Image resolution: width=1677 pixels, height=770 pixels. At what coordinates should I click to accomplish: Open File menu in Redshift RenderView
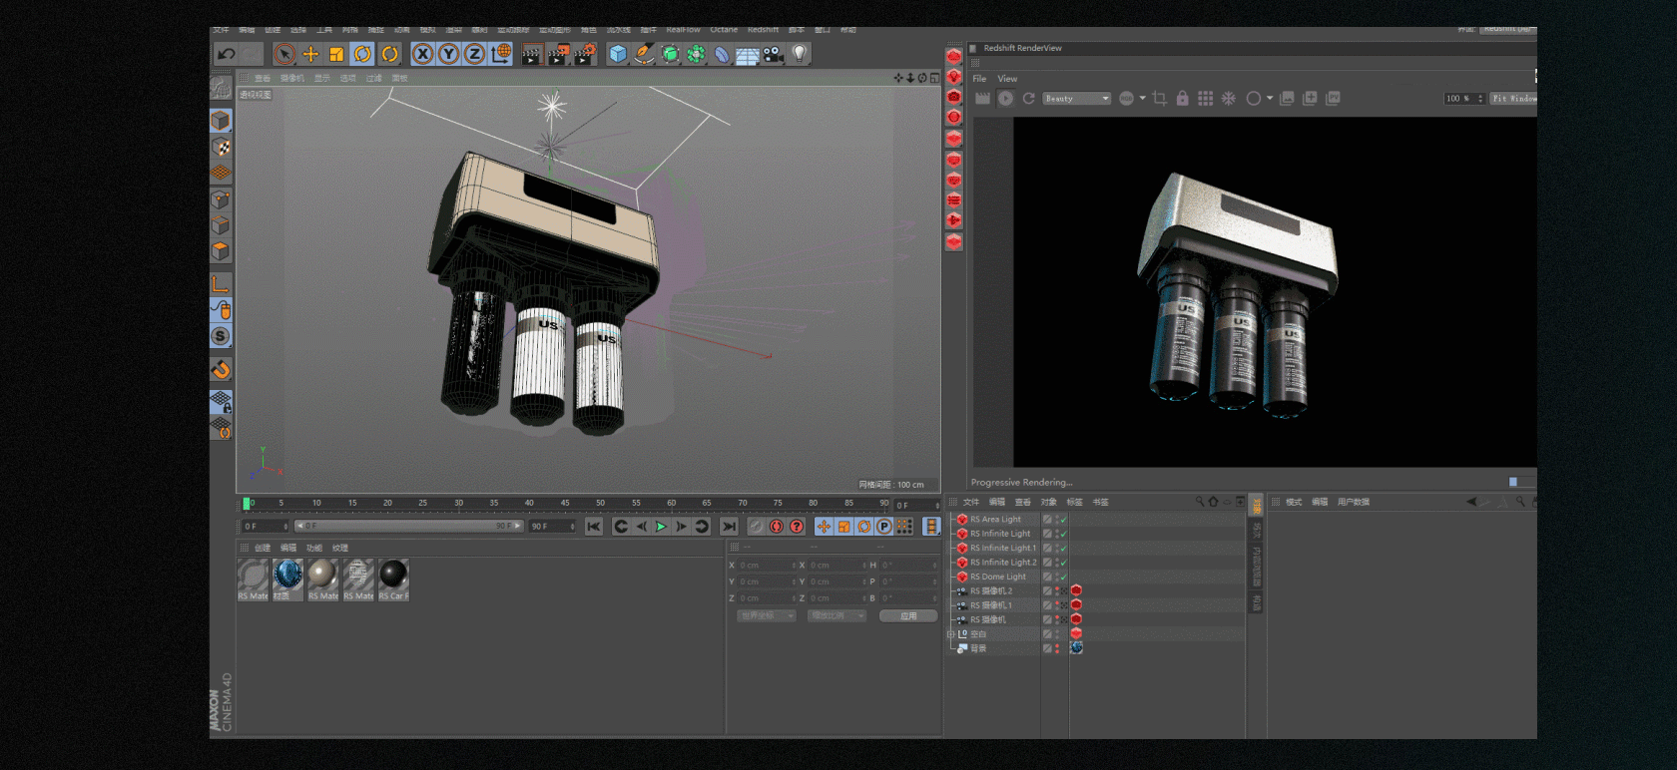(x=979, y=79)
